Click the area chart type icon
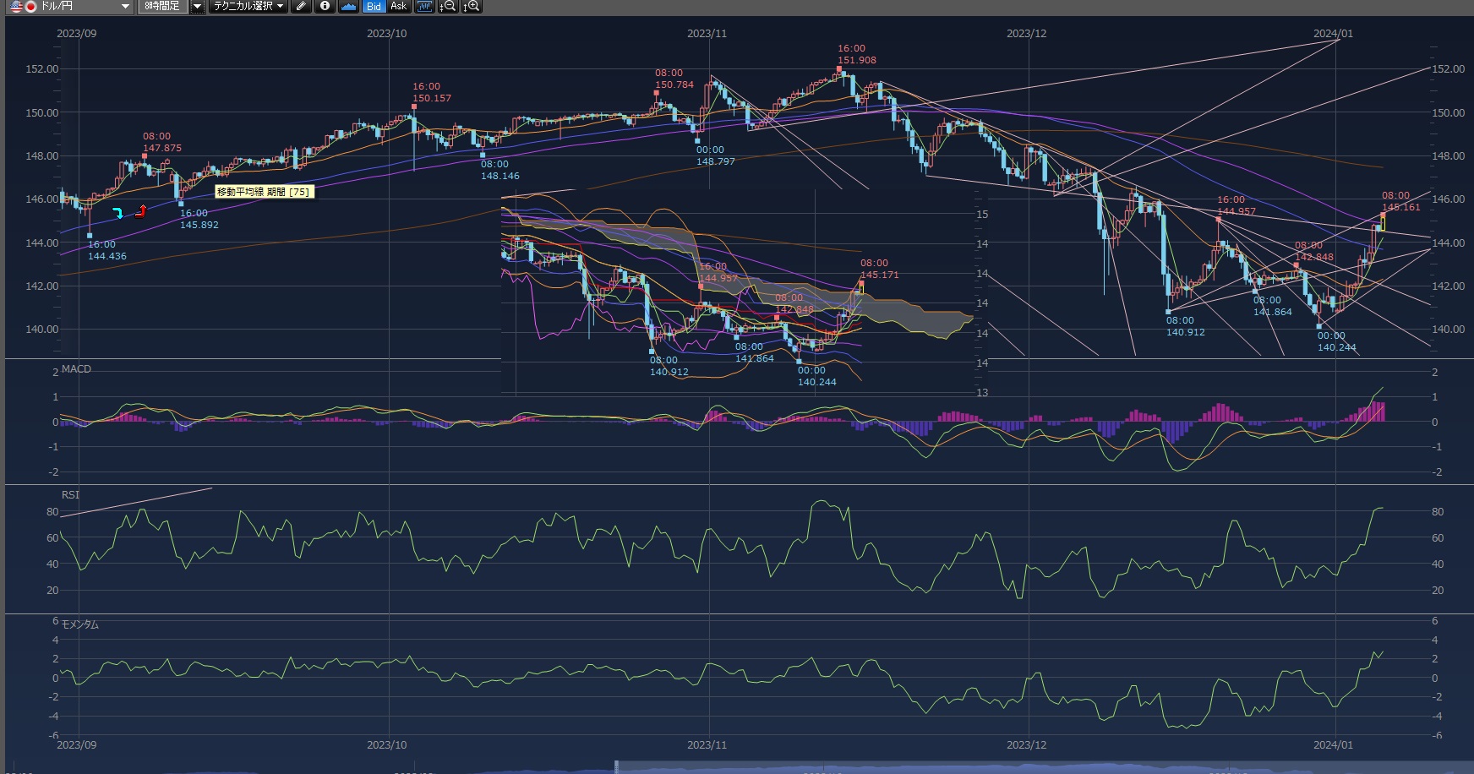 [348, 7]
